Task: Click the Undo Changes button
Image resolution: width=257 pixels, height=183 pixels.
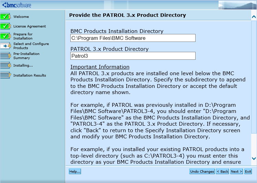Action: (x=202, y=172)
